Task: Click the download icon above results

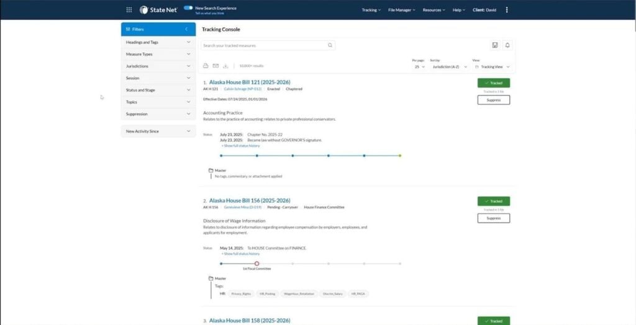Action: click(x=225, y=66)
